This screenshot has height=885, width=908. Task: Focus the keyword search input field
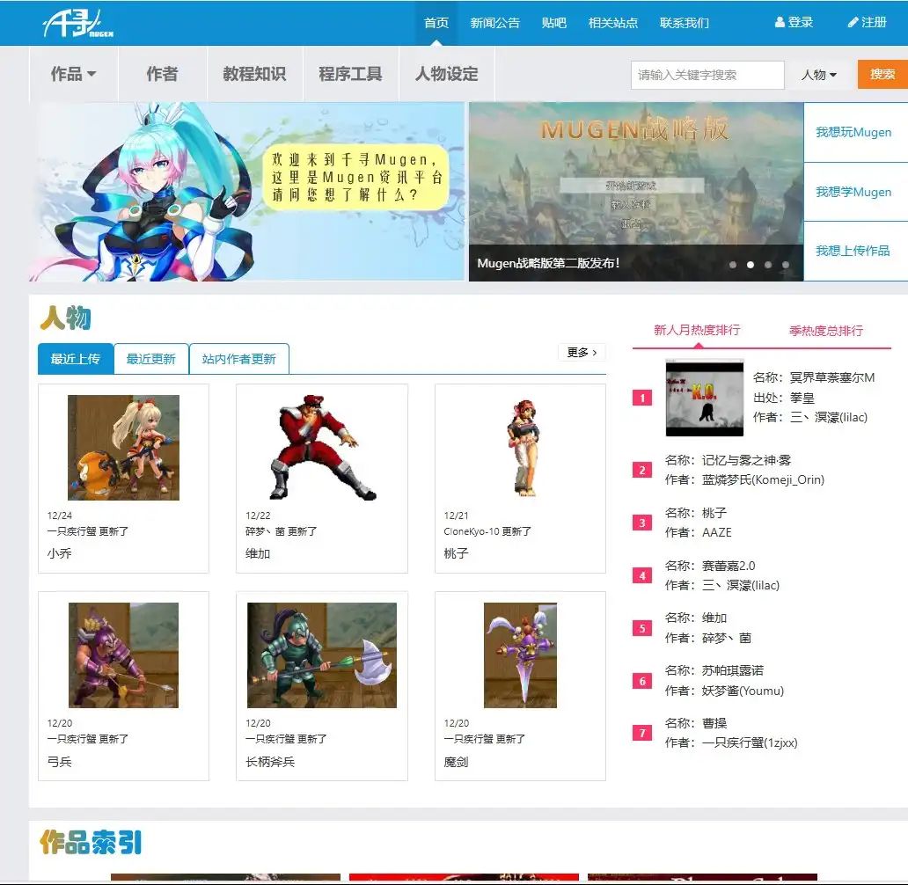tap(707, 75)
